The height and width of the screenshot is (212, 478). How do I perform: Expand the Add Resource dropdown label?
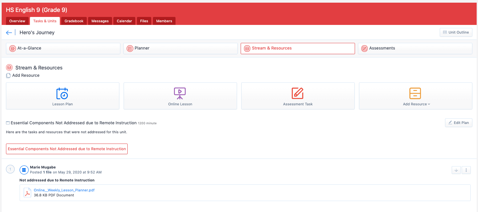pyautogui.click(x=417, y=104)
